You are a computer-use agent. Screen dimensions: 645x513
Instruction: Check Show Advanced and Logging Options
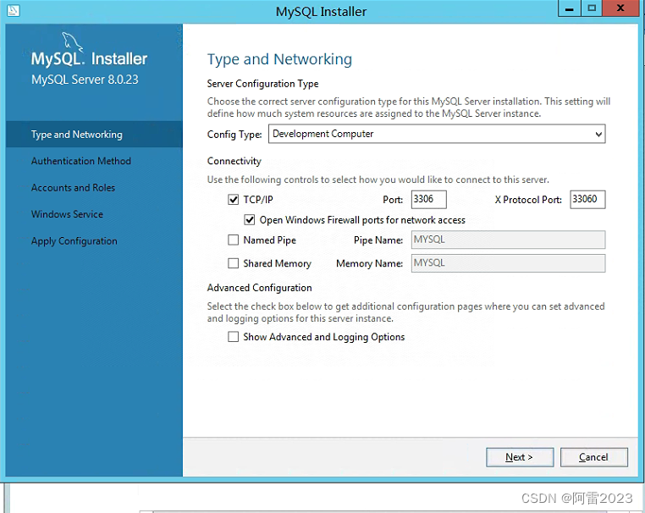click(234, 337)
